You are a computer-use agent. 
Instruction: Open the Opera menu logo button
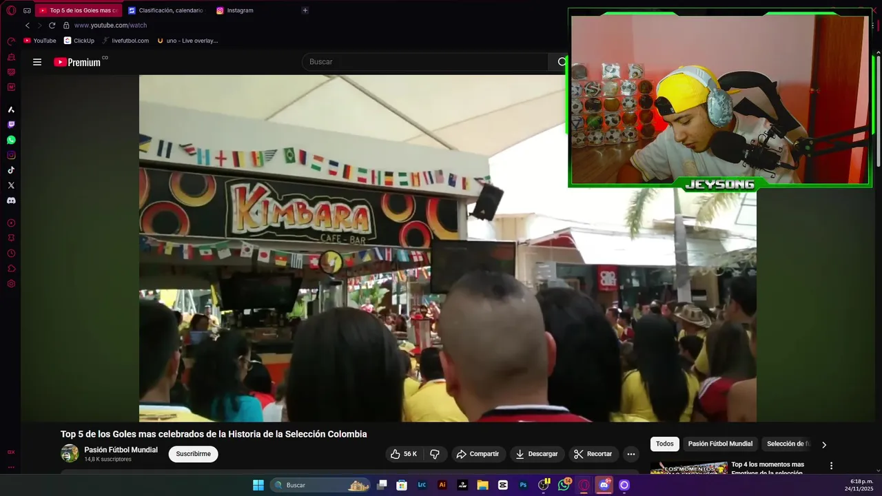[x=11, y=10]
